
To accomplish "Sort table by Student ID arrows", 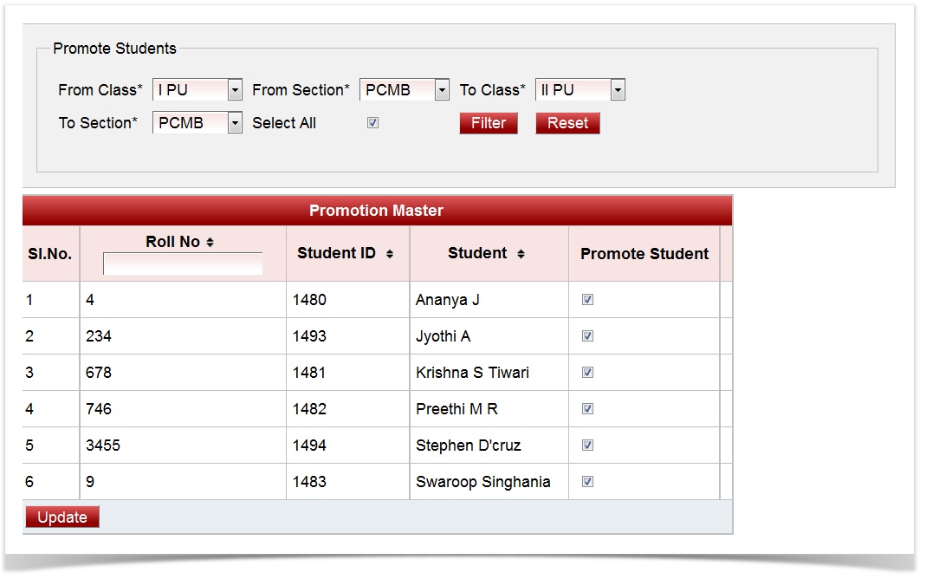I will point(390,254).
